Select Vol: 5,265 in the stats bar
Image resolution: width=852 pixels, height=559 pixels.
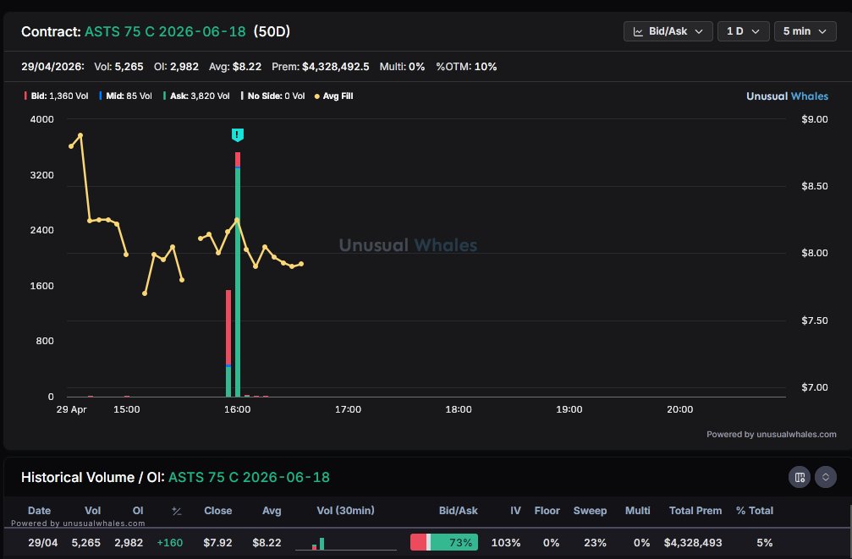point(118,67)
